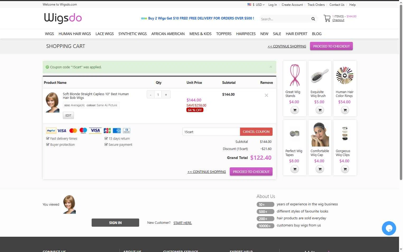Add Gorgeous Wig Clips to cart
Image resolution: width=403 pixels, height=252 pixels.
pos(345,169)
